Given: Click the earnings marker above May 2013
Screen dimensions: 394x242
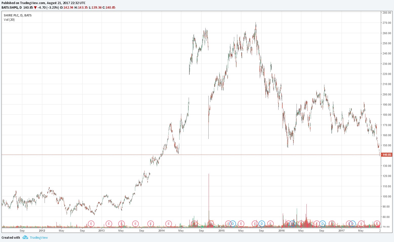Looking at the screenshot, I should 122,224.
